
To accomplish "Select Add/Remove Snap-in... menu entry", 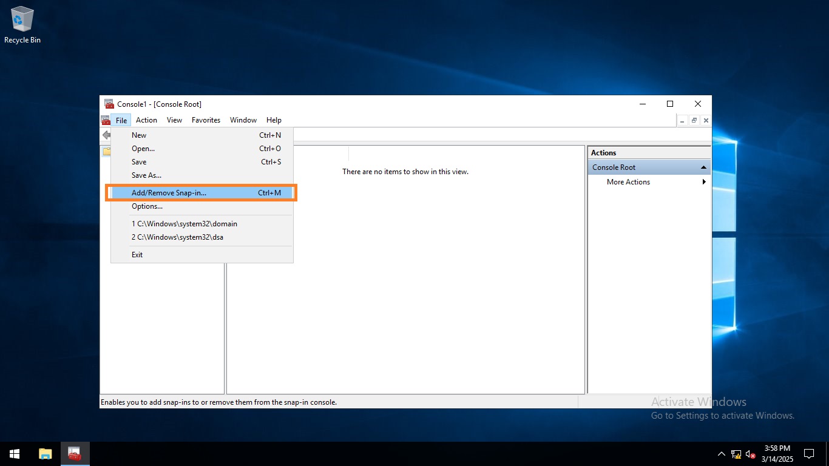I will (202, 193).
